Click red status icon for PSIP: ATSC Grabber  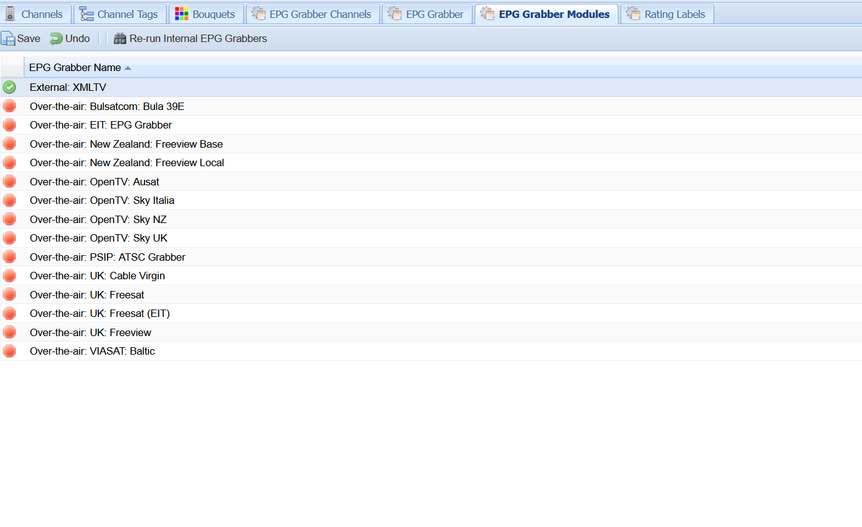pos(9,257)
